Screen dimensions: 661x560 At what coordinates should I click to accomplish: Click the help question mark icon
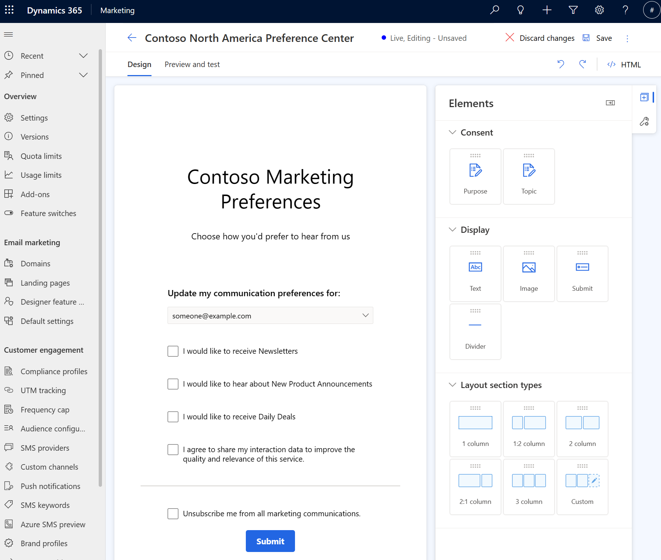point(626,10)
